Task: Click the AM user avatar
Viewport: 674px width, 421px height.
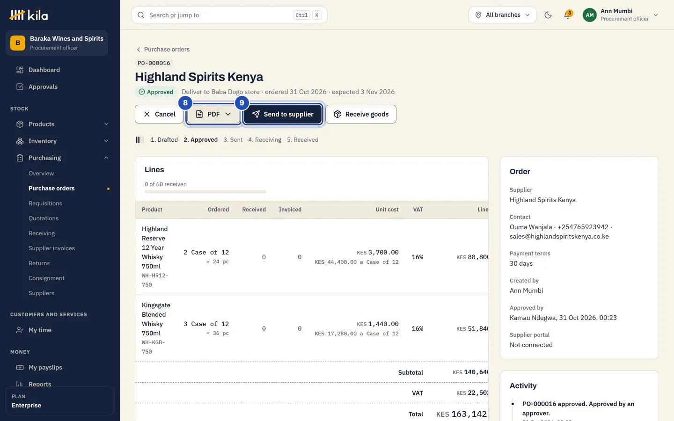Action: (x=590, y=15)
